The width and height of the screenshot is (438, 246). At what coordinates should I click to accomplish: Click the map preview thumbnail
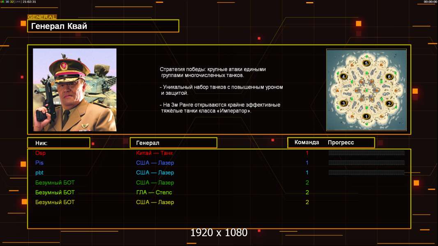tap(366, 90)
